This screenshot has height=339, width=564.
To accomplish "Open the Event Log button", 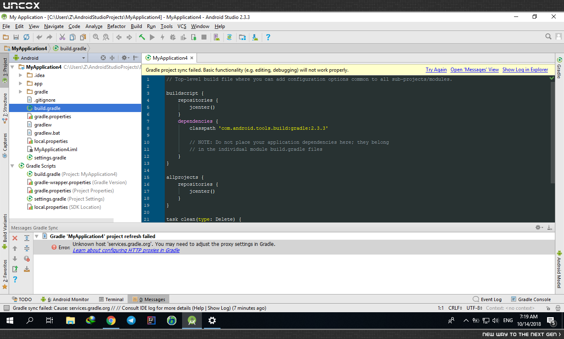I will pyautogui.click(x=487, y=299).
